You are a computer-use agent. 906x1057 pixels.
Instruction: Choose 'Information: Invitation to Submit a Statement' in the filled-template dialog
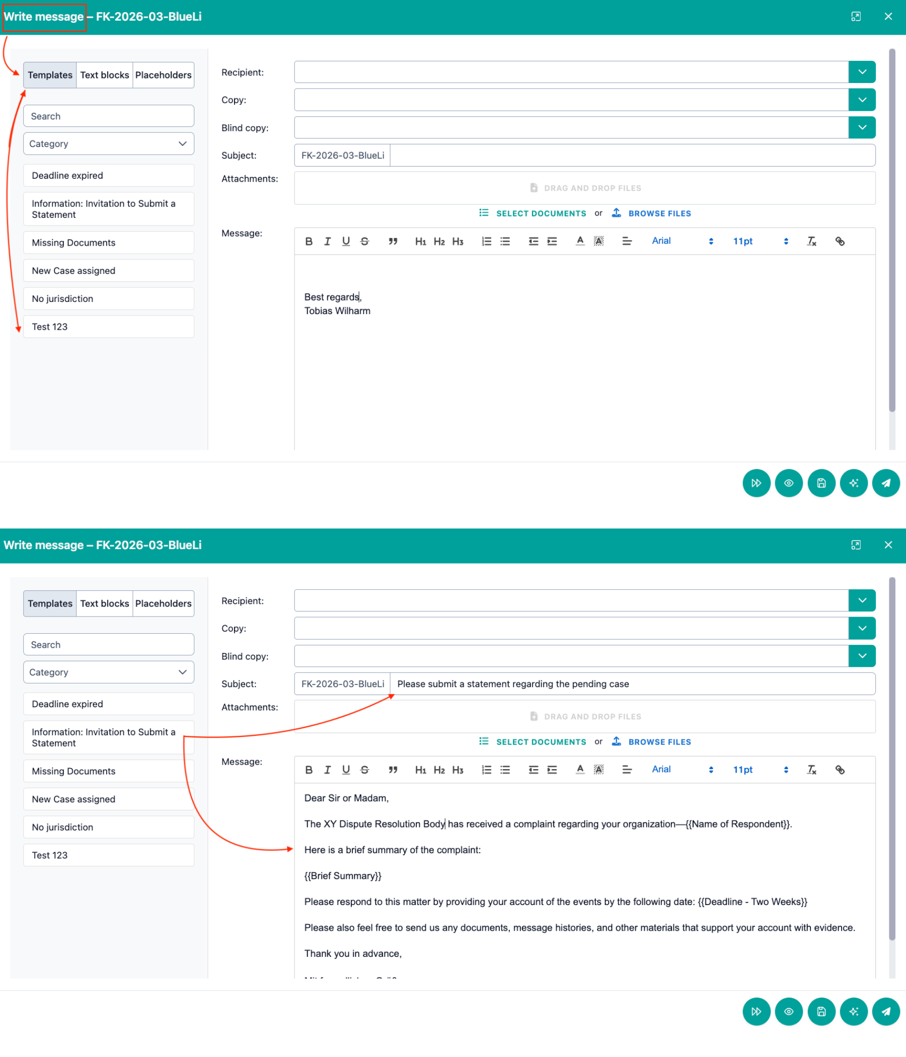(109, 738)
